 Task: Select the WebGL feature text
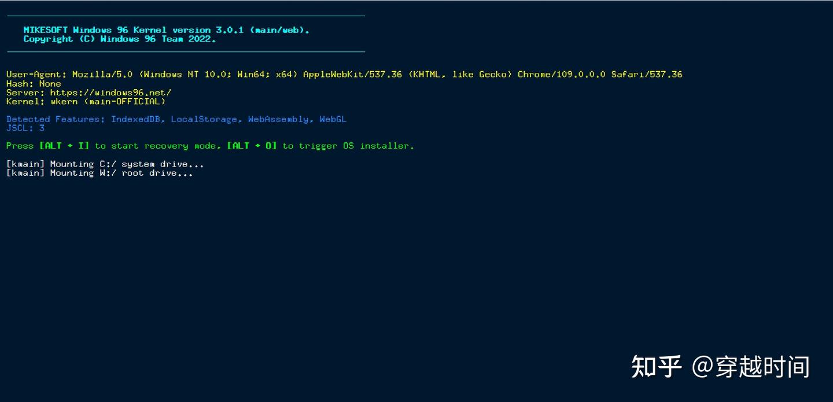click(x=333, y=119)
